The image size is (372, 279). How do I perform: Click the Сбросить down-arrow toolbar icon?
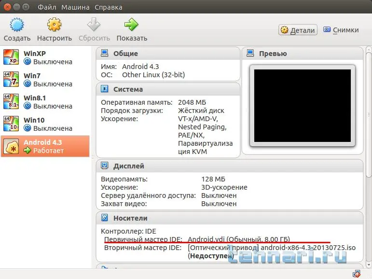tap(94, 25)
